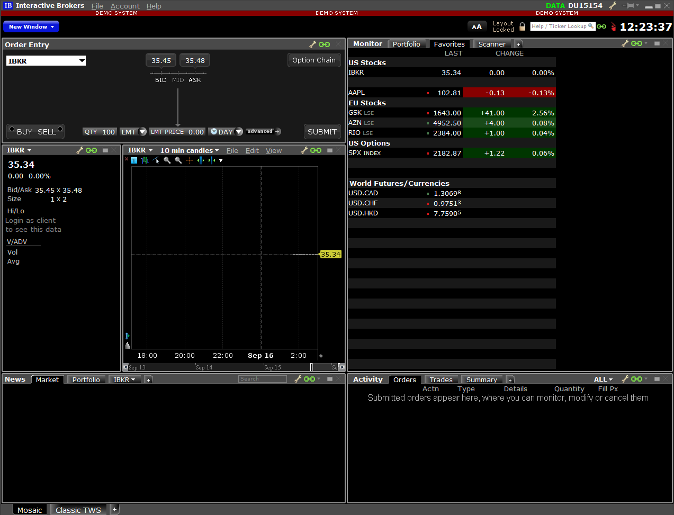
Task: Toggle the chart crosshair tool
Action: [x=190, y=160]
